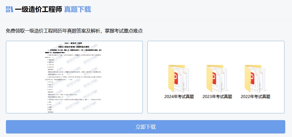
Task: Open the 2024年考试真题 folder icon
Action: 179,78
